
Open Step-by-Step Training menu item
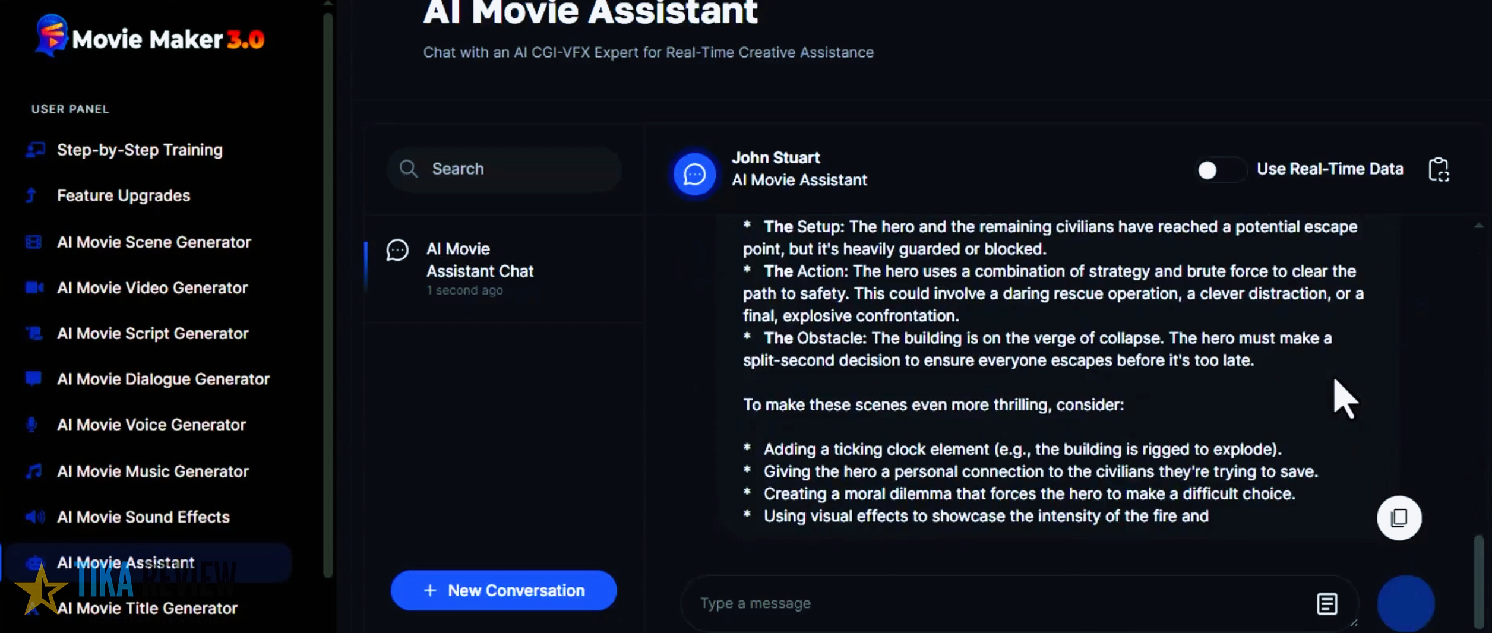click(x=140, y=150)
